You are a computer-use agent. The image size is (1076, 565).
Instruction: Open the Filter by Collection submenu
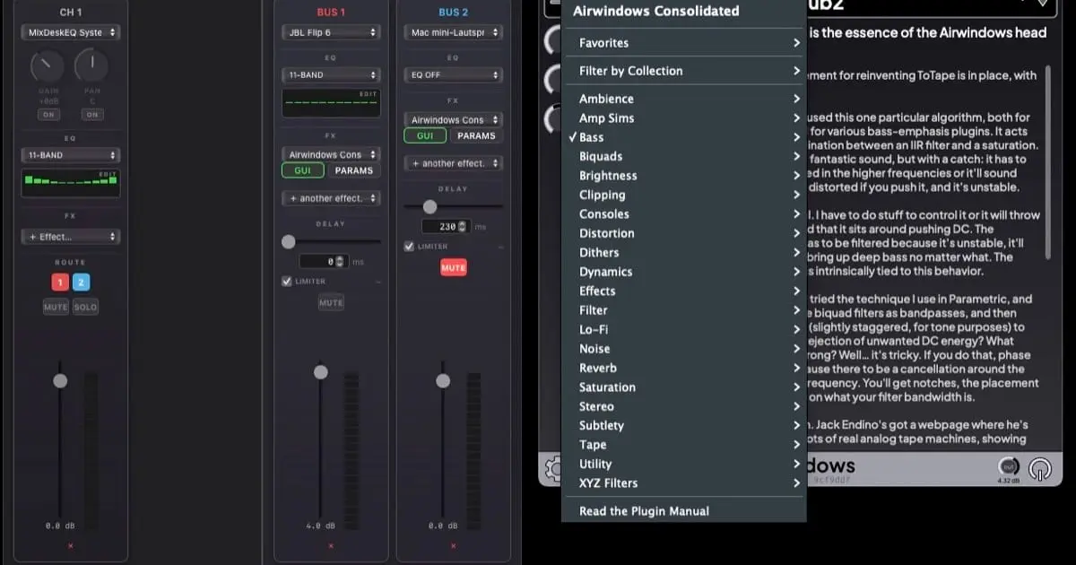pyautogui.click(x=684, y=71)
